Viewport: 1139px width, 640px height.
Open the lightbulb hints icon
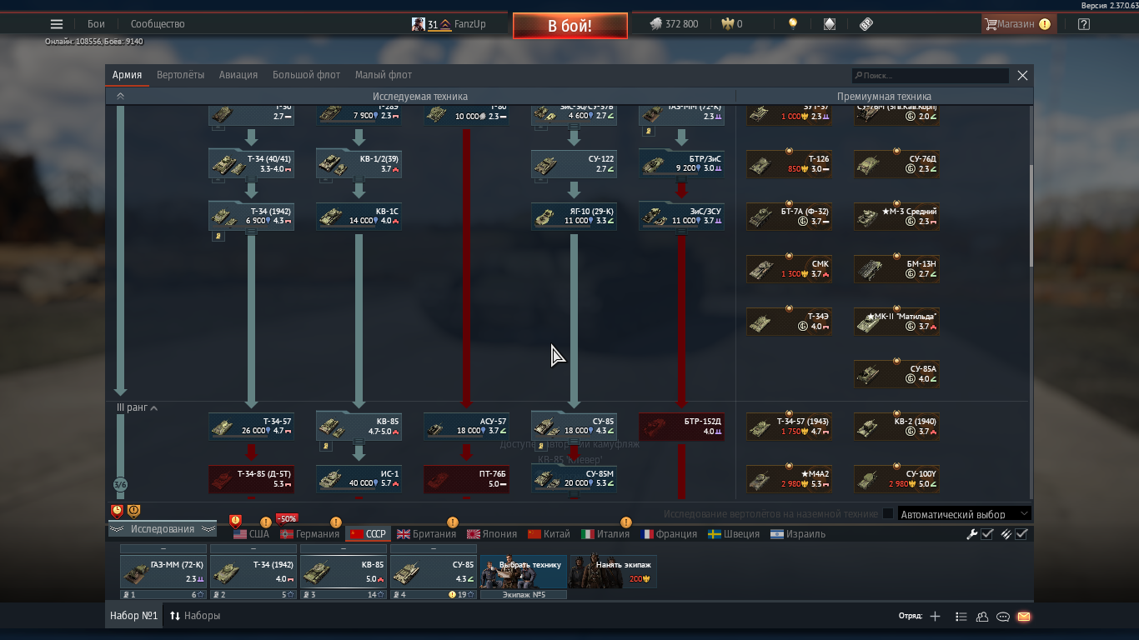click(x=793, y=24)
